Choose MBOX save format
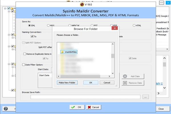The width and height of the screenshot is (171, 114). point(70,25)
